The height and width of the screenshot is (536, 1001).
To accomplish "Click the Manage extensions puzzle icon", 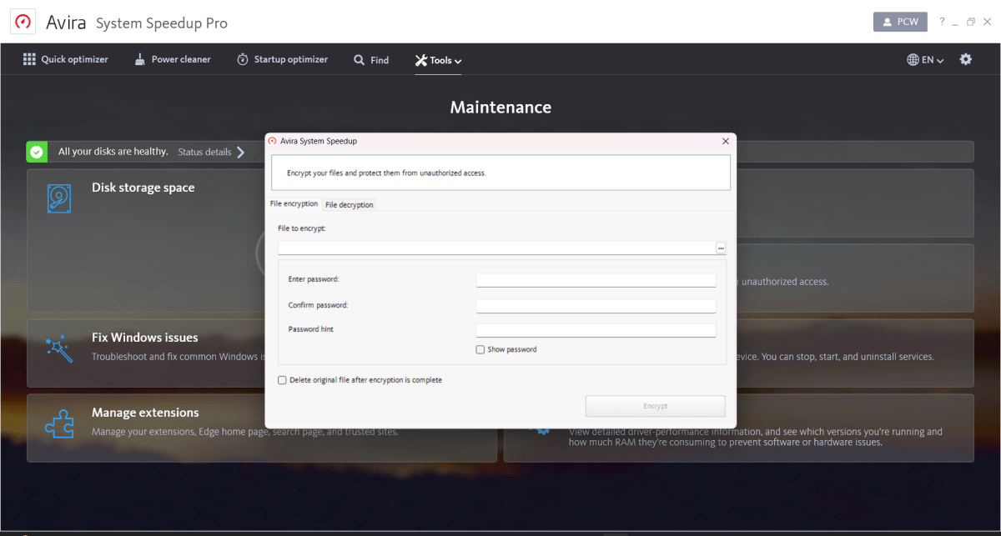I will [x=59, y=423].
